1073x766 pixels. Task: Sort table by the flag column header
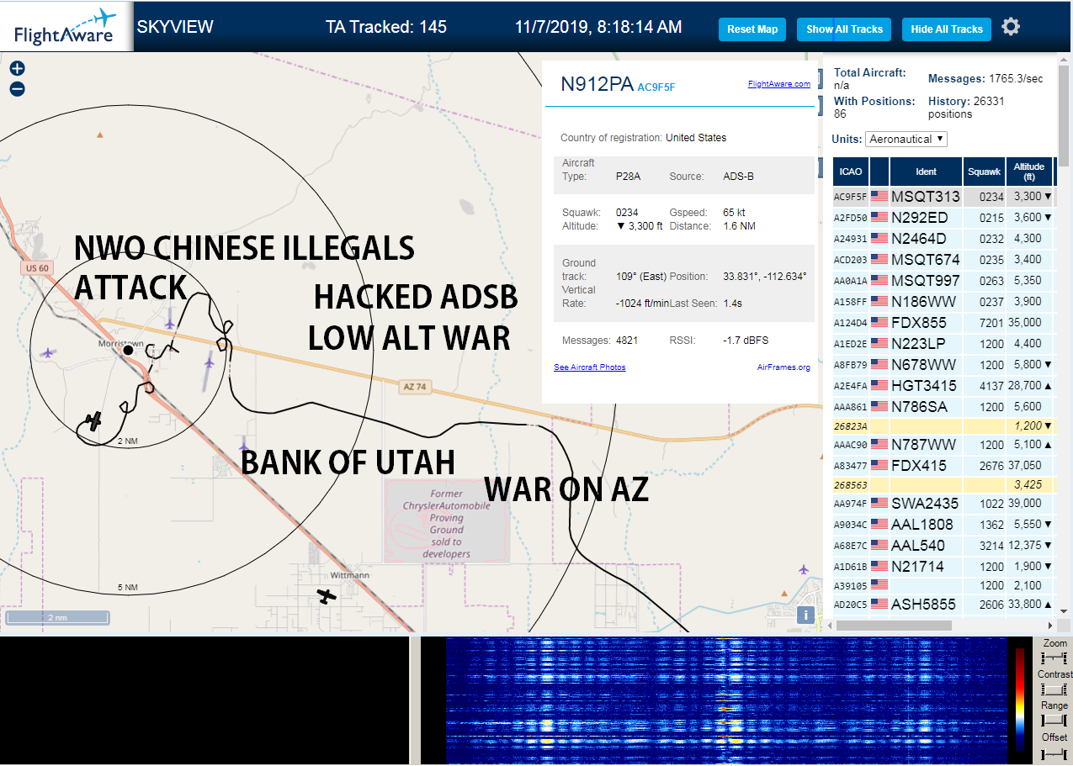[879, 172]
